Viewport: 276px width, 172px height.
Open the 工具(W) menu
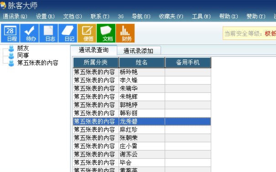(x=201, y=16)
